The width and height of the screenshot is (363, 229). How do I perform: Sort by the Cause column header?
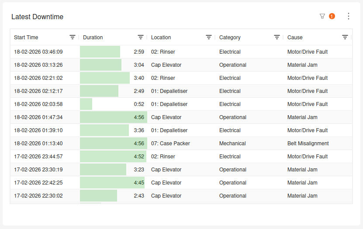click(295, 38)
